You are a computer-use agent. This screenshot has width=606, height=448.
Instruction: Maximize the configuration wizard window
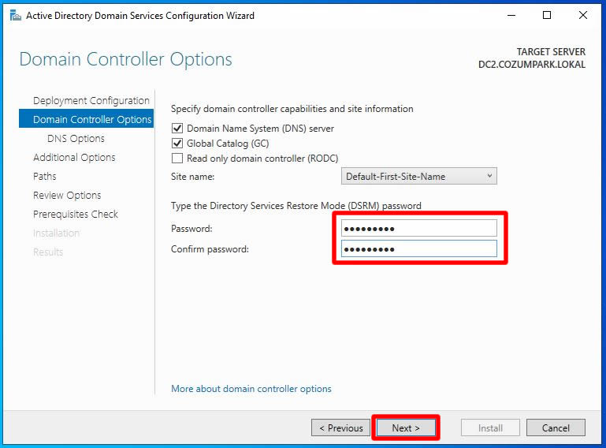(547, 16)
